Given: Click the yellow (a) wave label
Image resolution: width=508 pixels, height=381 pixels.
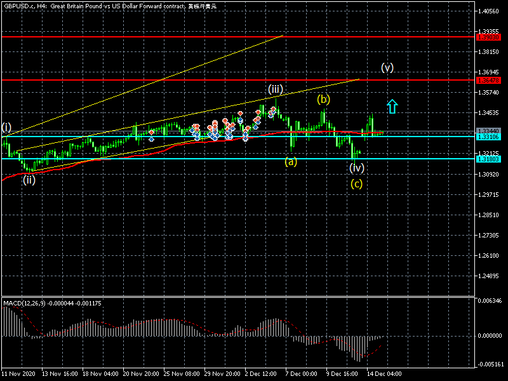Looking at the screenshot, I should [290, 161].
